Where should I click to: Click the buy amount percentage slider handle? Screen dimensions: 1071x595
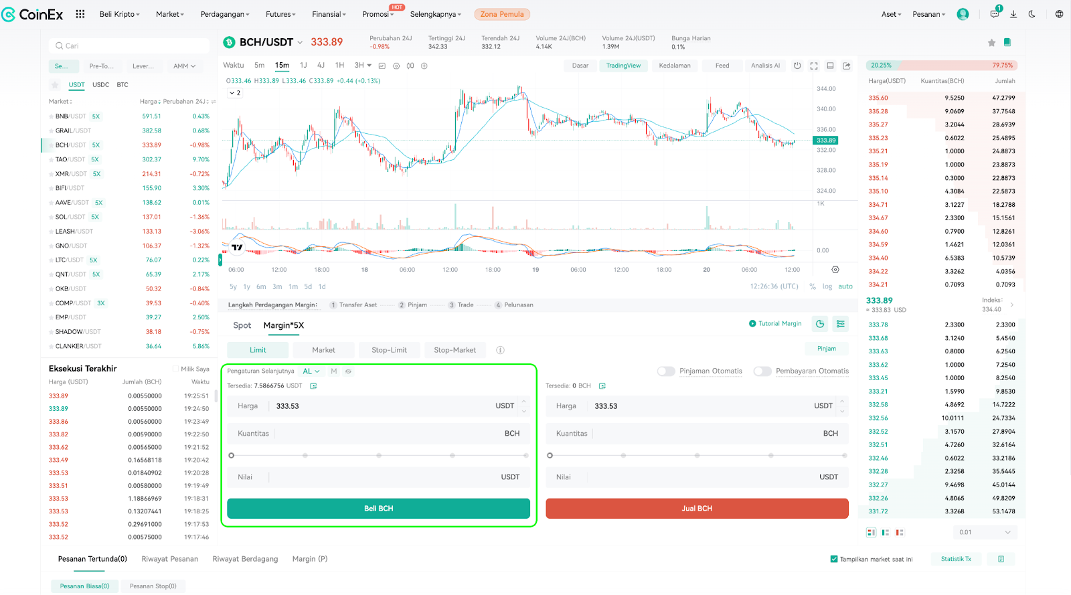[232, 455]
